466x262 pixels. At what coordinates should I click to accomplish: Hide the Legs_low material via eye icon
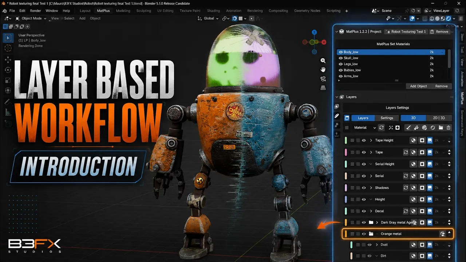pyautogui.click(x=341, y=64)
